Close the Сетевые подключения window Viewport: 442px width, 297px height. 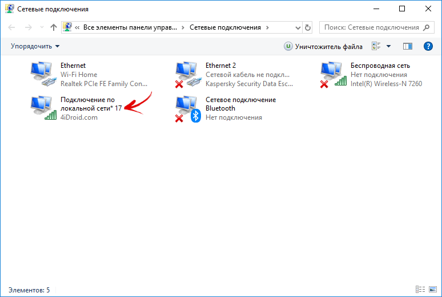pos(428,9)
